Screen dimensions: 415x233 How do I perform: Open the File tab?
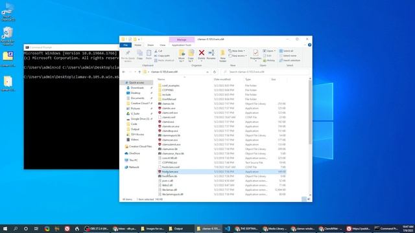tap(125, 45)
